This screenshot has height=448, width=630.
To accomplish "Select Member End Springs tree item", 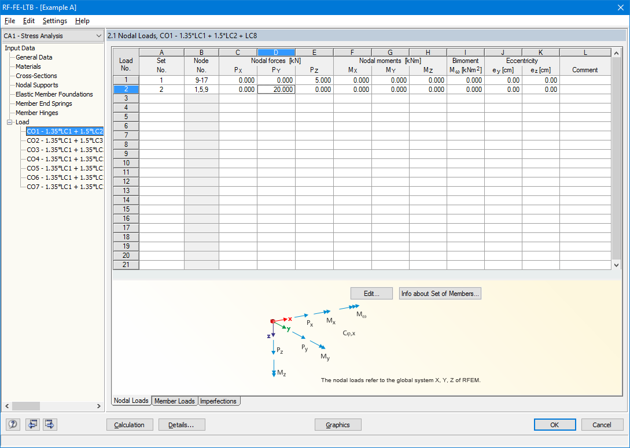I will point(44,103).
